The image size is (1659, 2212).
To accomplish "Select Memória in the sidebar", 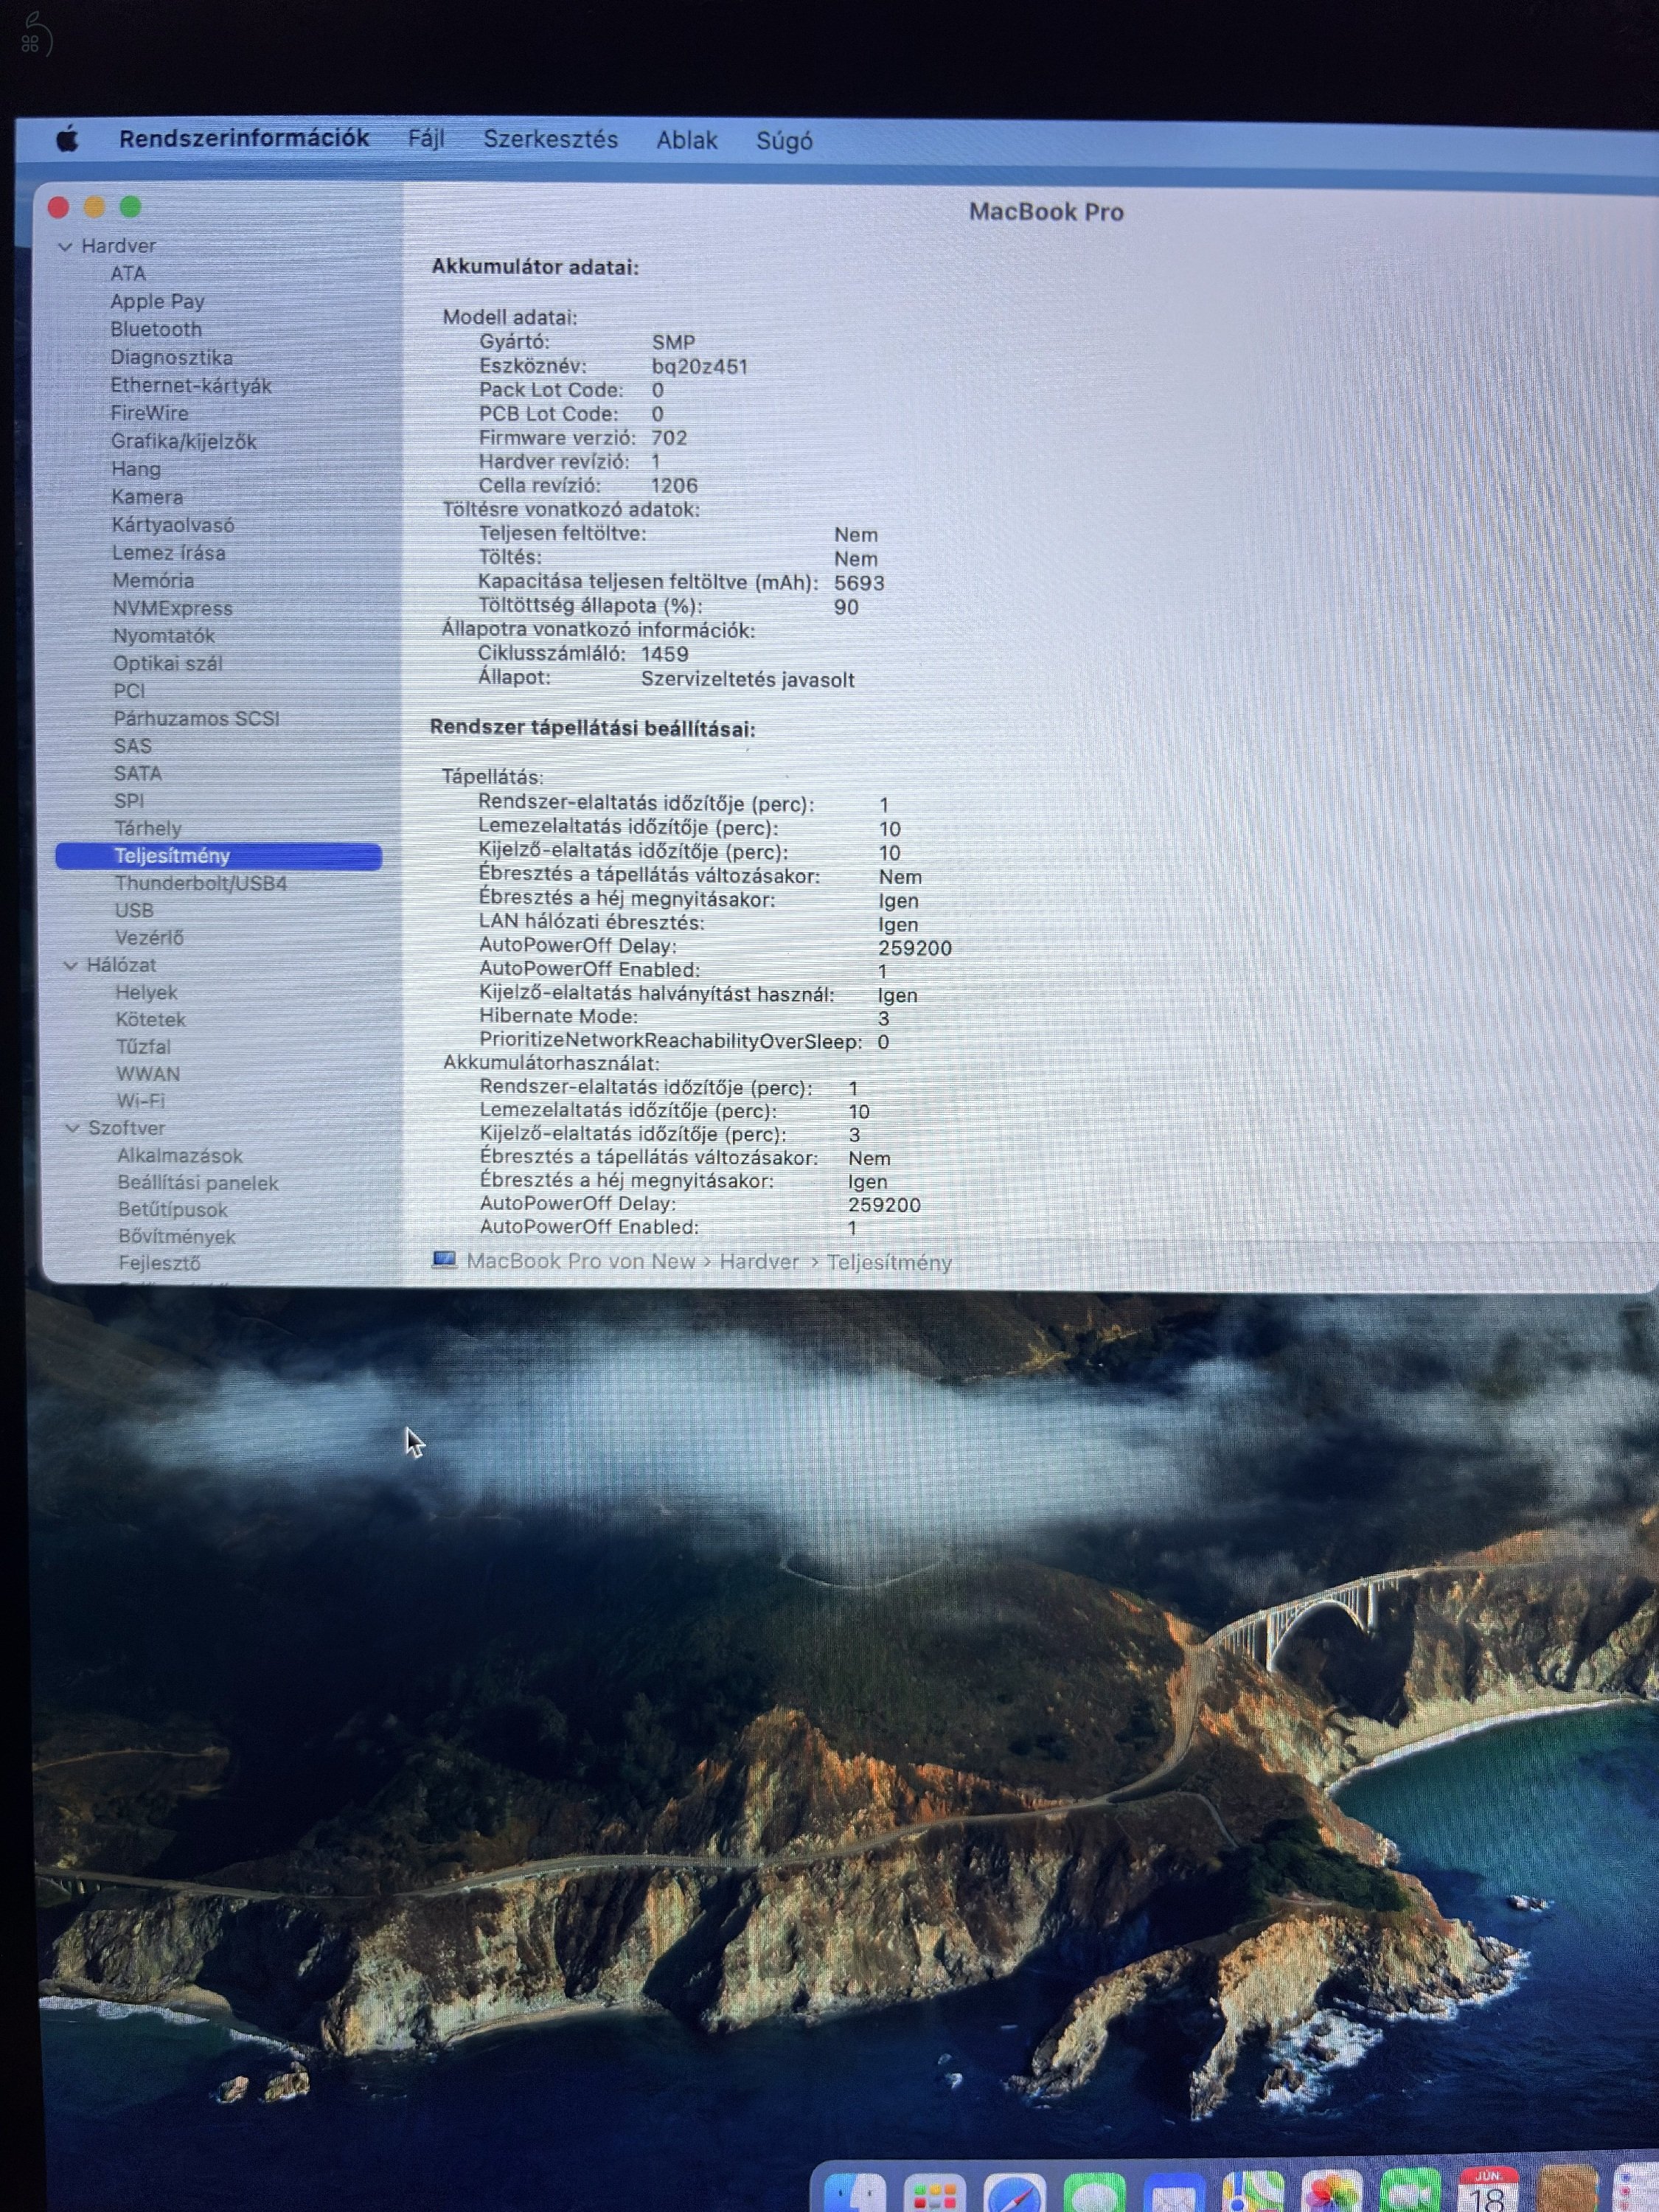I will [153, 580].
